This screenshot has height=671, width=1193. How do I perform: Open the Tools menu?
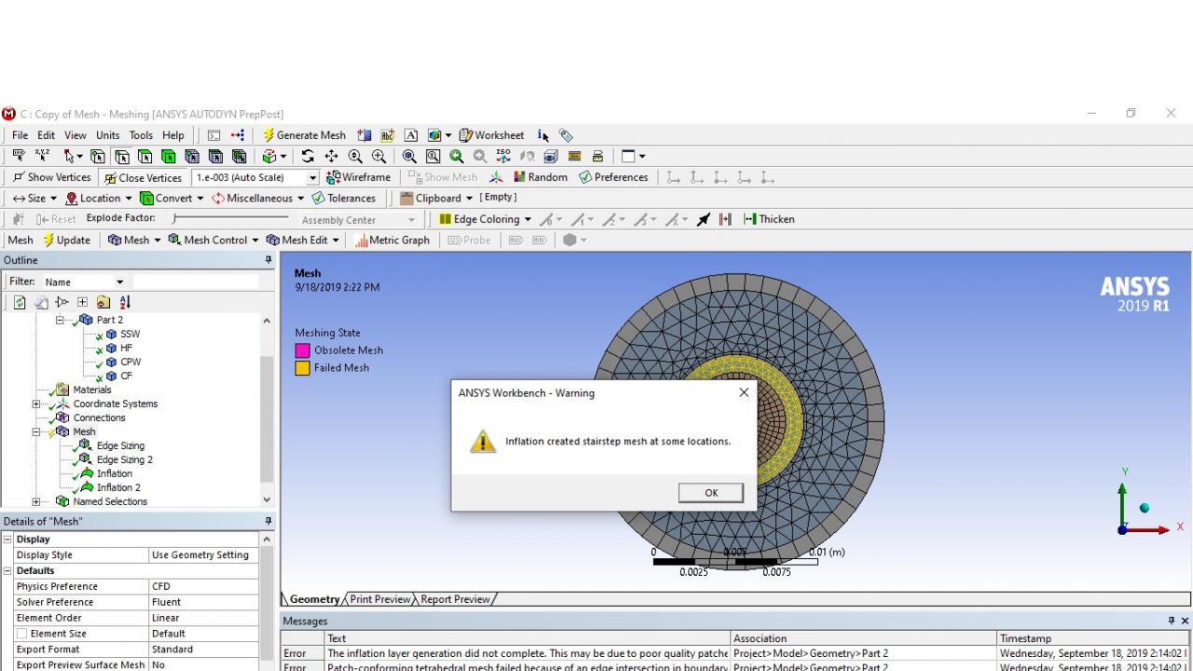click(x=141, y=135)
